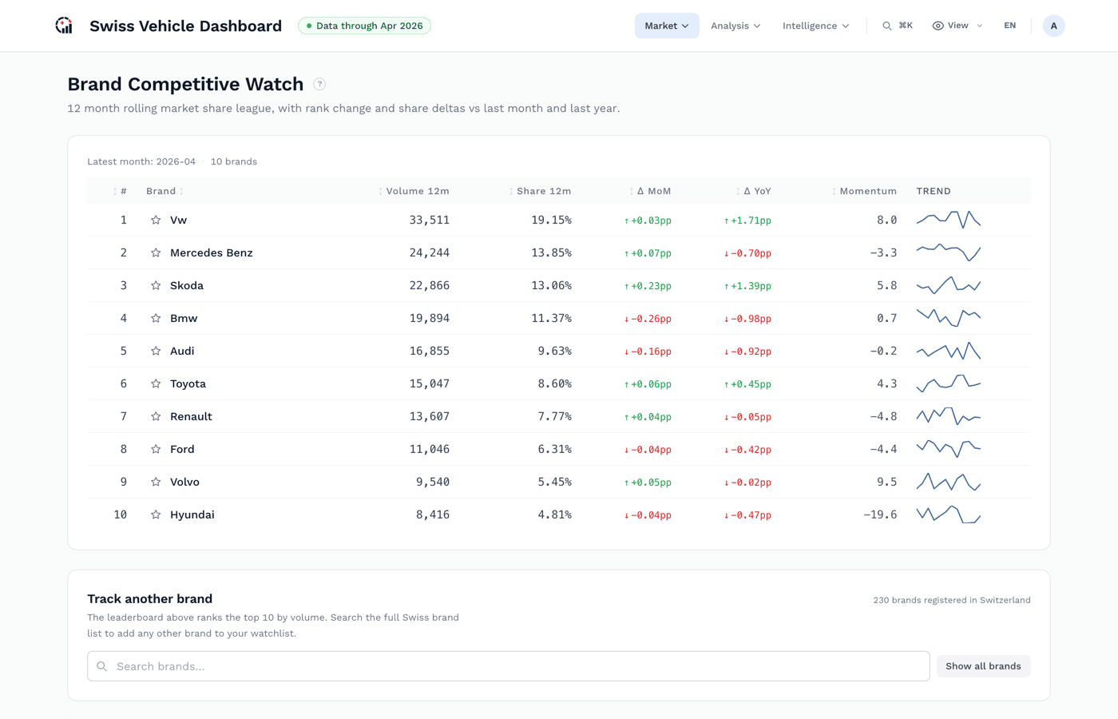Click the search magnifier icon in the top bar
Viewport: 1118px width, 719px height.
click(x=886, y=26)
